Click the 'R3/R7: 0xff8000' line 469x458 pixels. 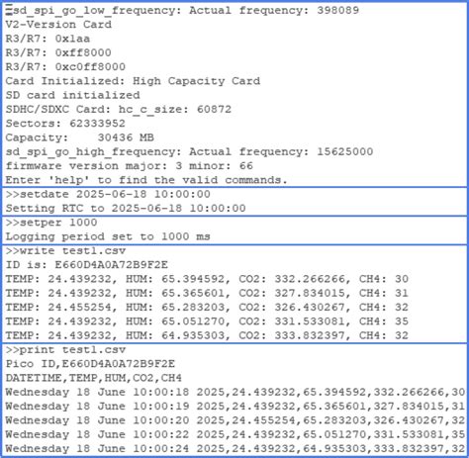click(58, 52)
